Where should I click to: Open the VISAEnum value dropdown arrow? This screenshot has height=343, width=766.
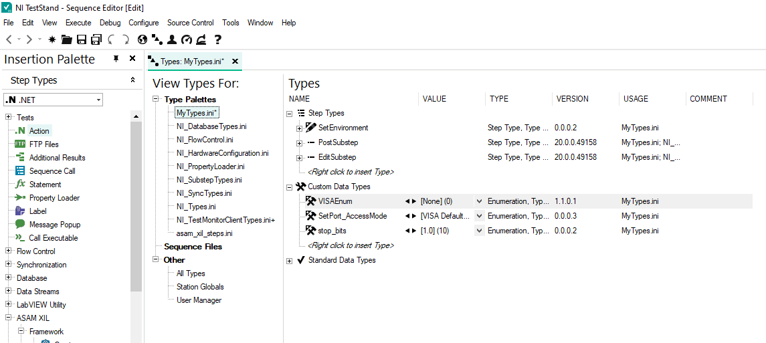point(479,201)
